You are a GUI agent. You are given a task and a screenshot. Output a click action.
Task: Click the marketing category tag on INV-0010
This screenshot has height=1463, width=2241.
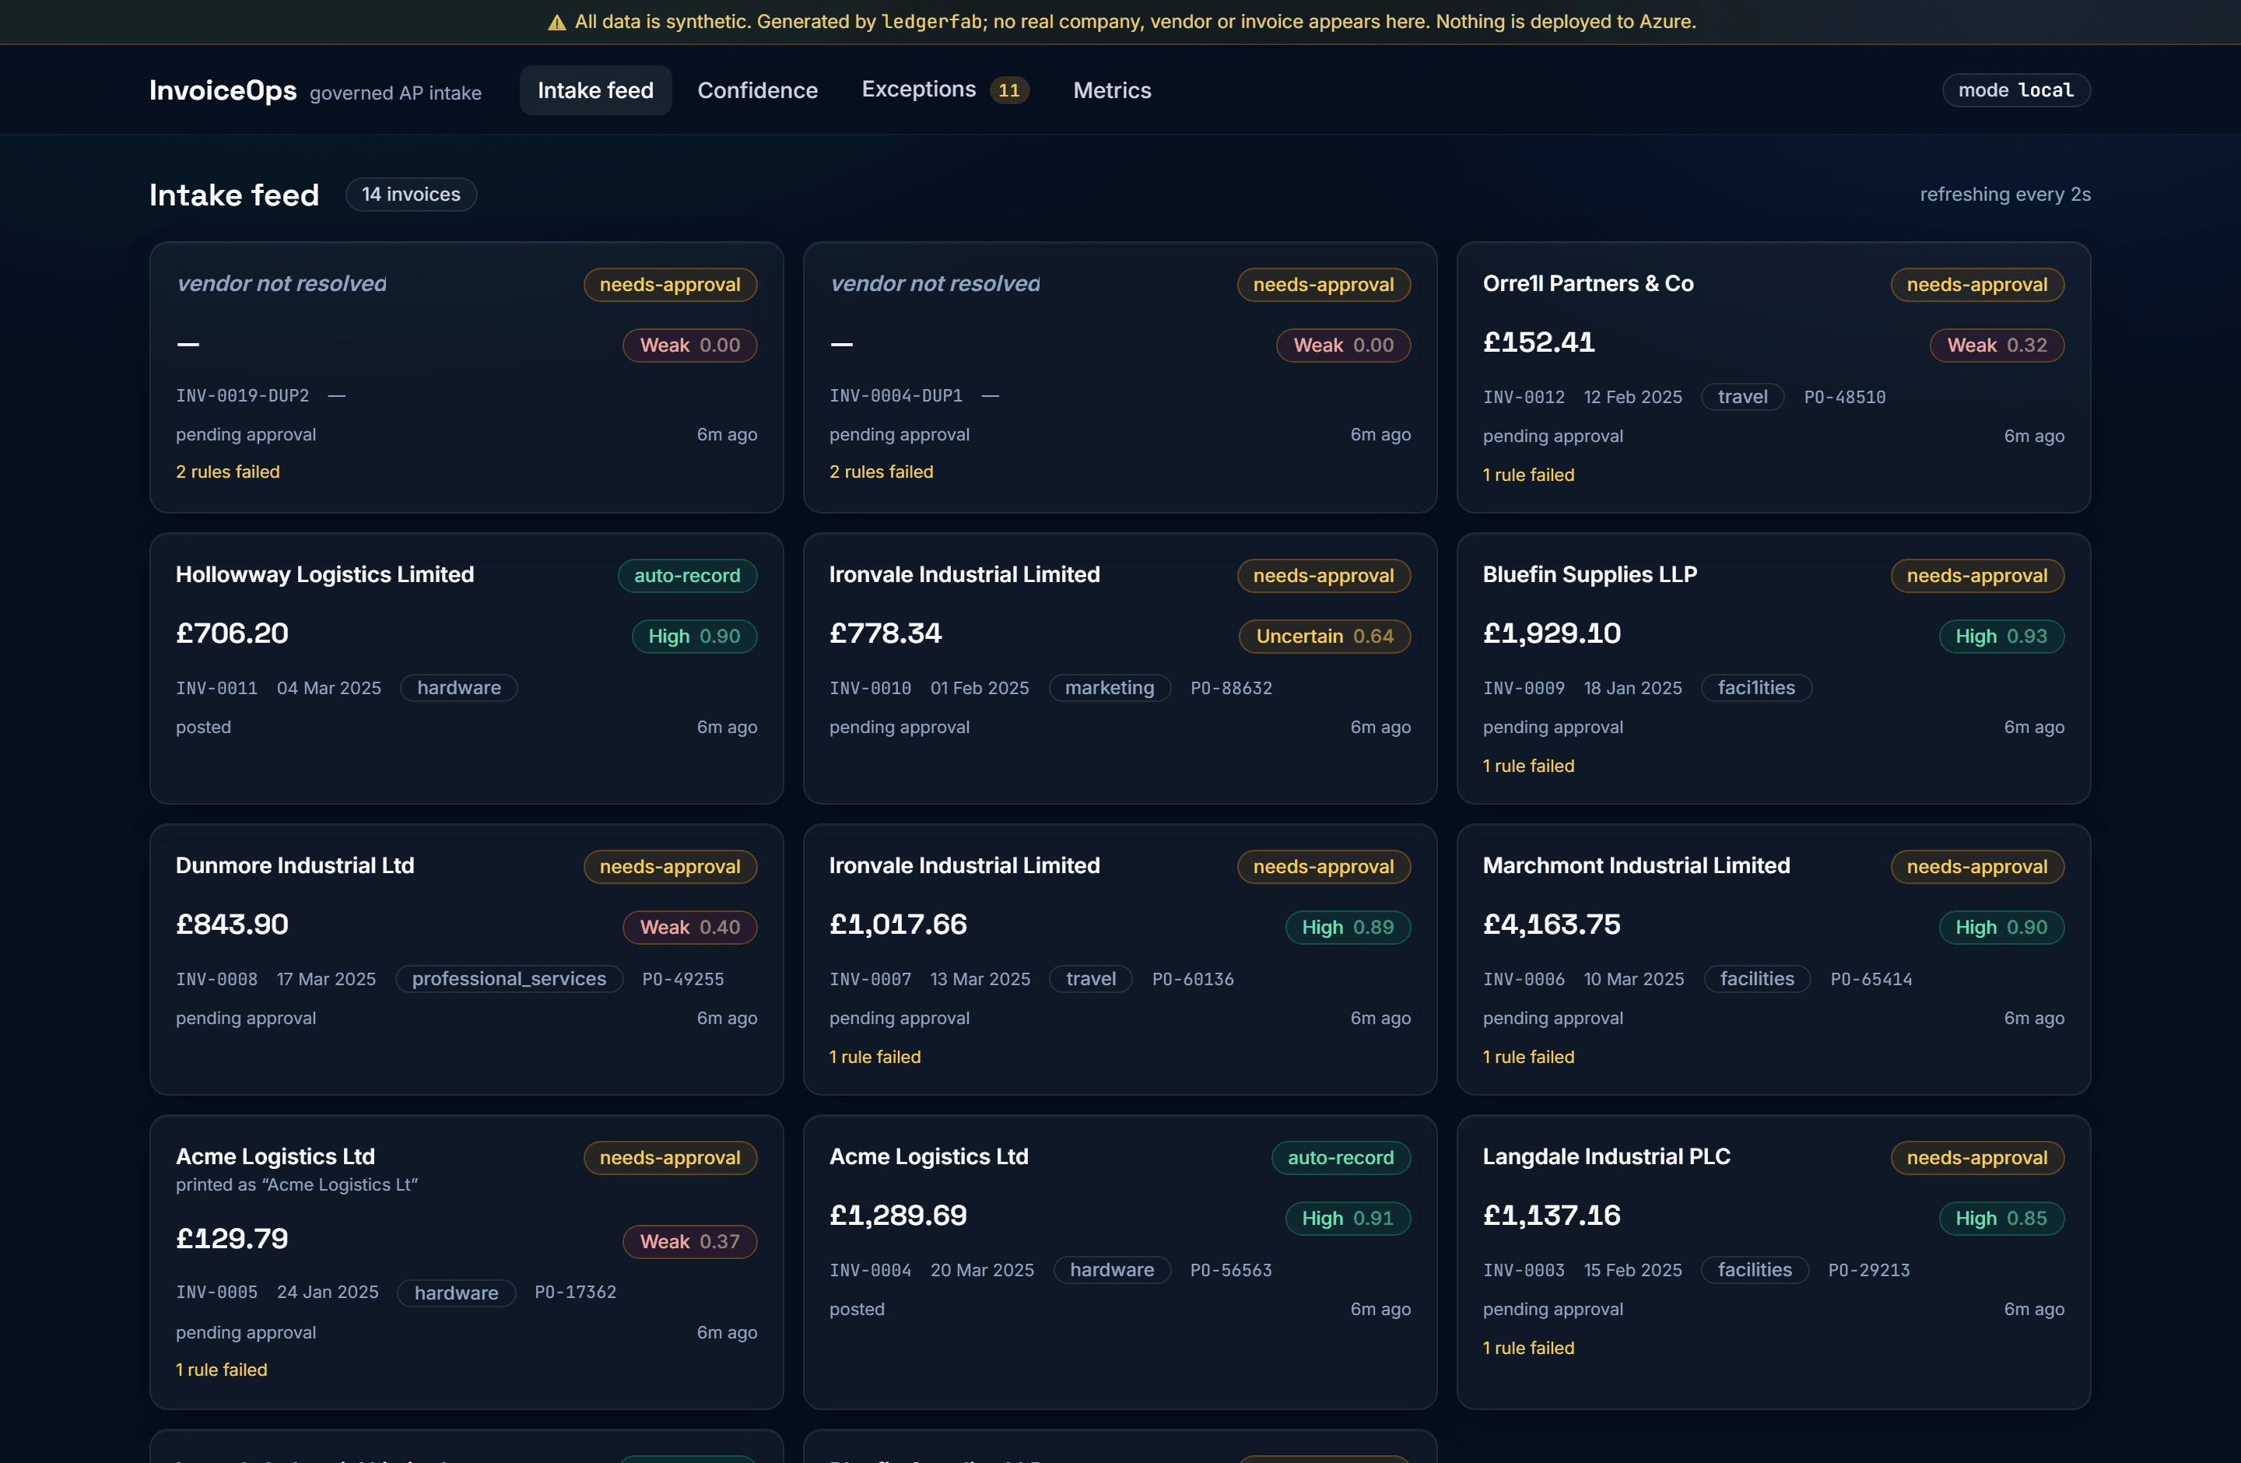pos(1109,688)
